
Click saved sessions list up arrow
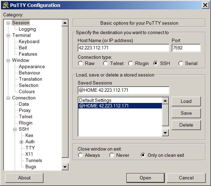pos(165,101)
